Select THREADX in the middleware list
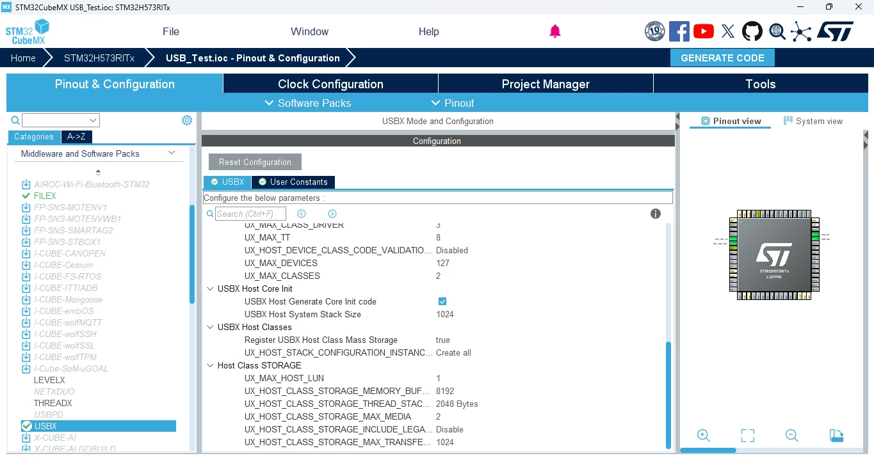The height and width of the screenshot is (458, 874). (x=53, y=403)
